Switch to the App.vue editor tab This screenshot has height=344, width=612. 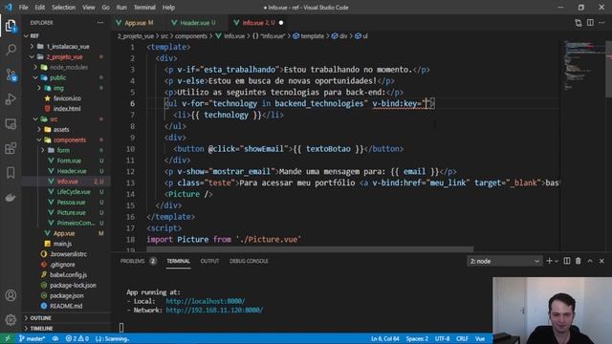tap(135, 23)
